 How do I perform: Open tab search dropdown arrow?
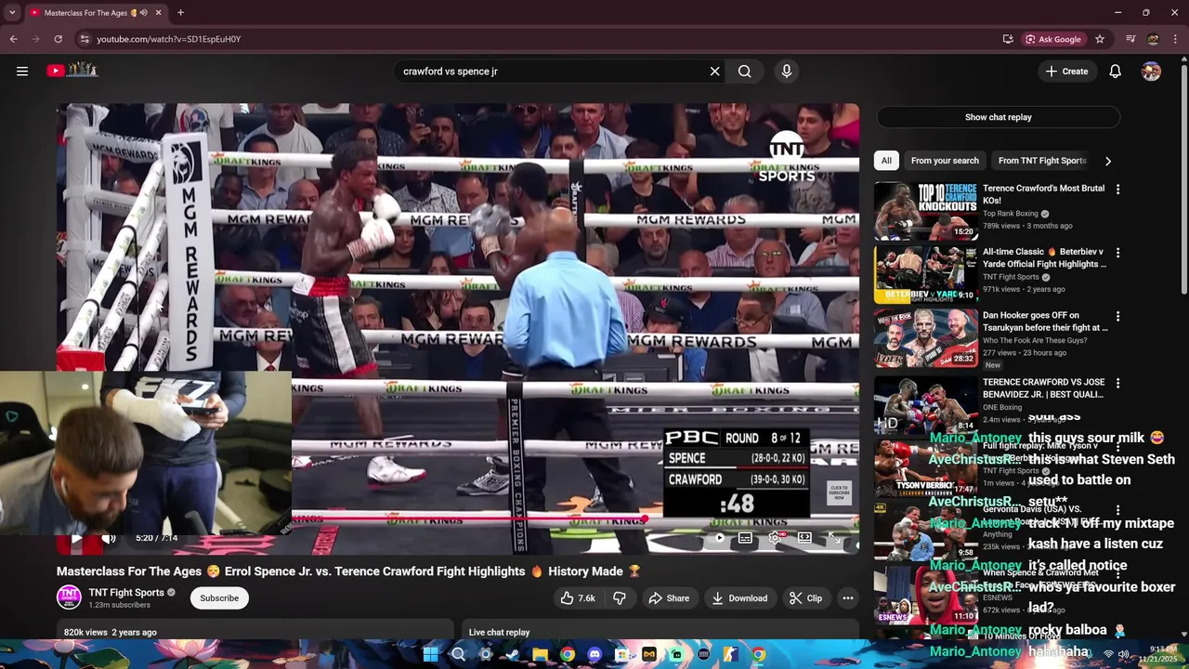click(12, 12)
